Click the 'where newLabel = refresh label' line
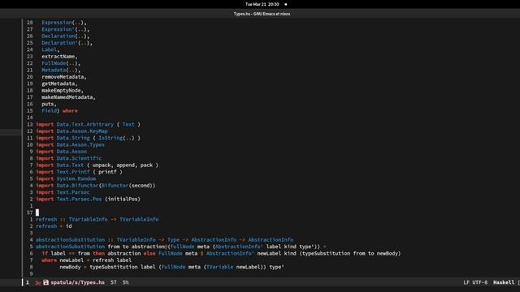The height and width of the screenshot is (292, 520). click(87, 260)
